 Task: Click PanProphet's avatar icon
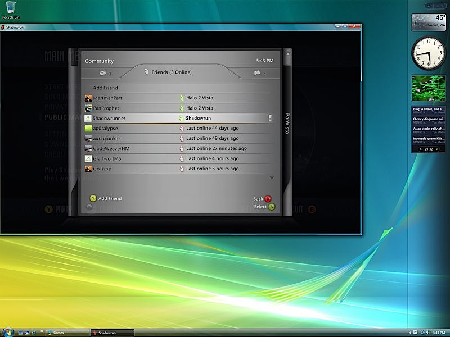pos(88,108)
